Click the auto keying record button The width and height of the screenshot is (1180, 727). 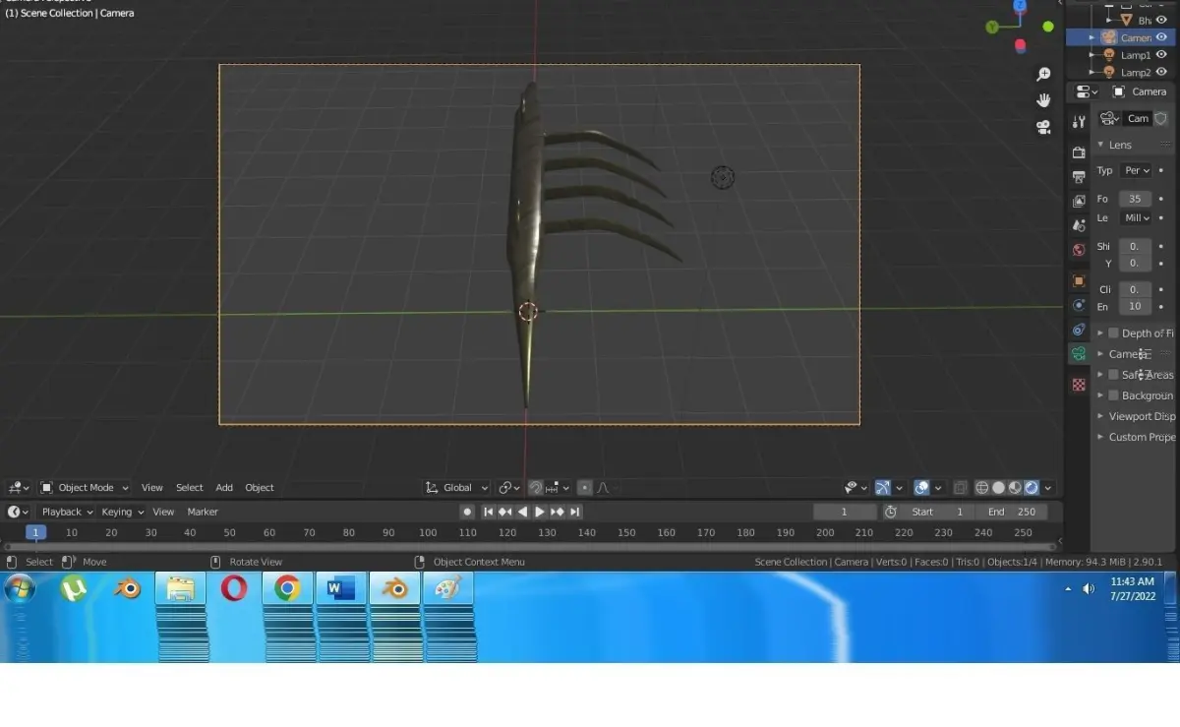[467, 512]
